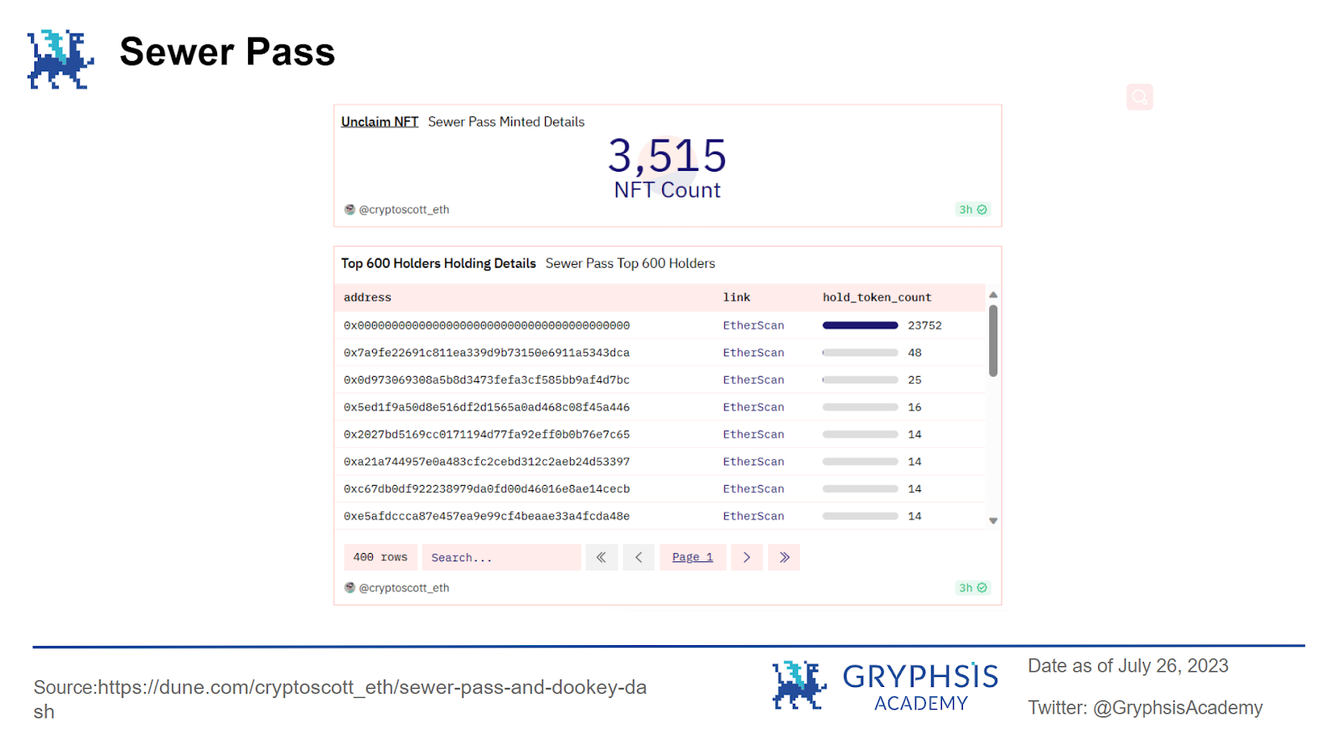Go to previous page with left chevron

point(639,557)
